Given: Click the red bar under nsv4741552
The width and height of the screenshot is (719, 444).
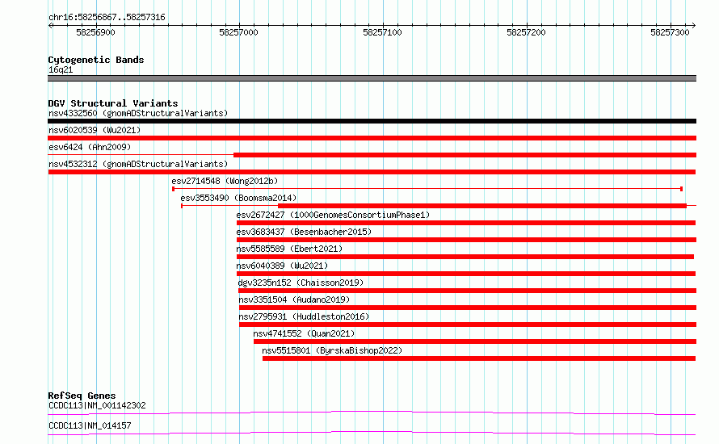Looking at the screenshot, I should (475, 341).
